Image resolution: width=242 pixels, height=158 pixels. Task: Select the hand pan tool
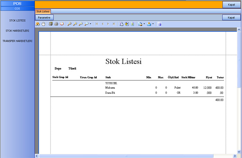pos(43,24)
